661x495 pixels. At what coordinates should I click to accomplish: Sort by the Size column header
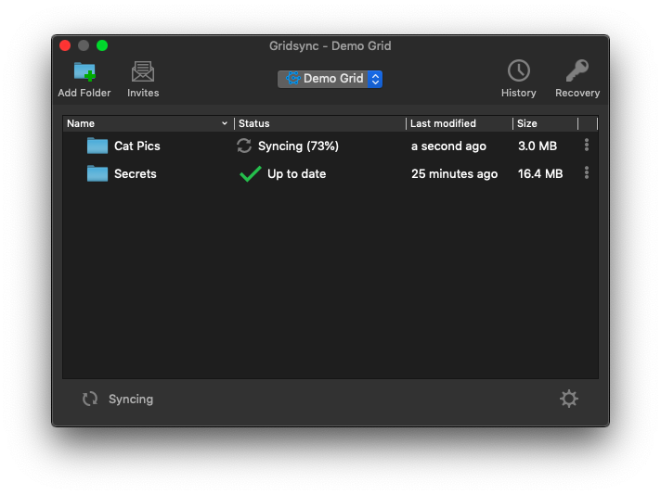point(543,123)
